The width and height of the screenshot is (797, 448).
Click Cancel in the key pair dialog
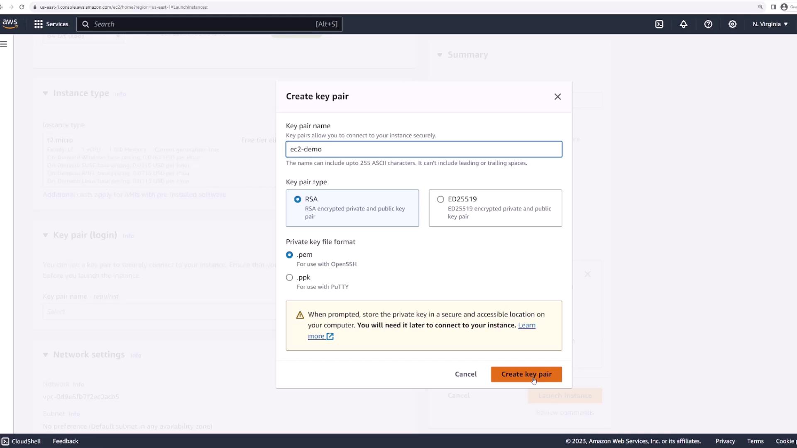465,374
